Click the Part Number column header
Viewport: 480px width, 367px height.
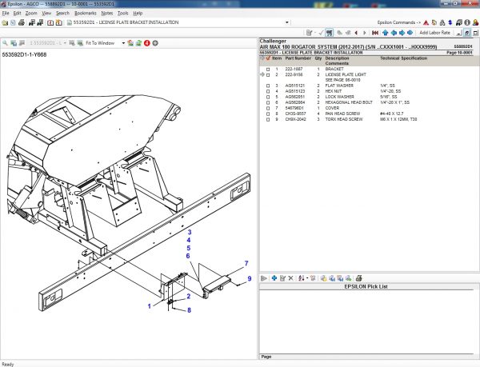tap(298, 58)
